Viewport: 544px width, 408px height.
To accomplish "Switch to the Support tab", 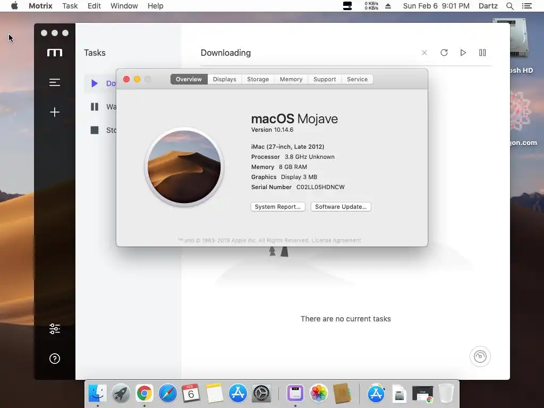I will pos(325,79).
